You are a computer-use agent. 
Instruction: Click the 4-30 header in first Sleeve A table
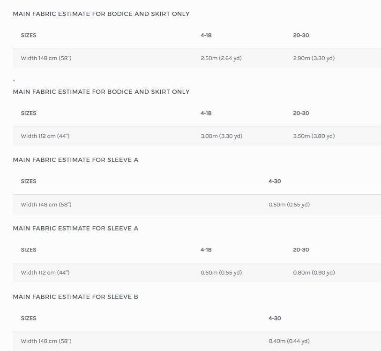tap(275, 181)
